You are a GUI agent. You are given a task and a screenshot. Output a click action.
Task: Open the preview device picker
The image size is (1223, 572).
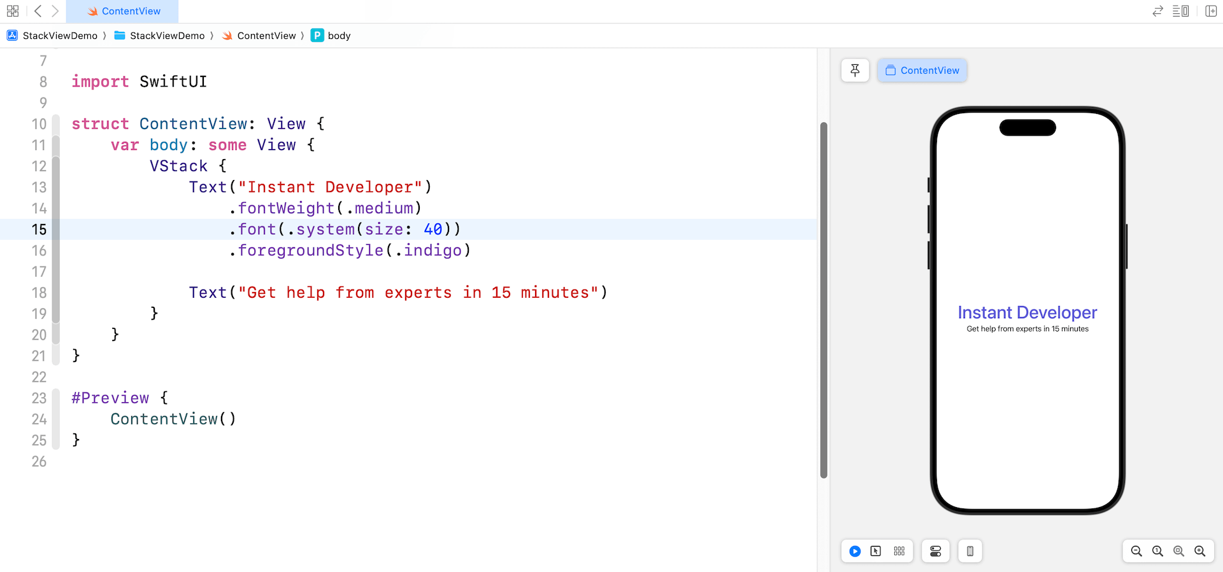point(969,551)
